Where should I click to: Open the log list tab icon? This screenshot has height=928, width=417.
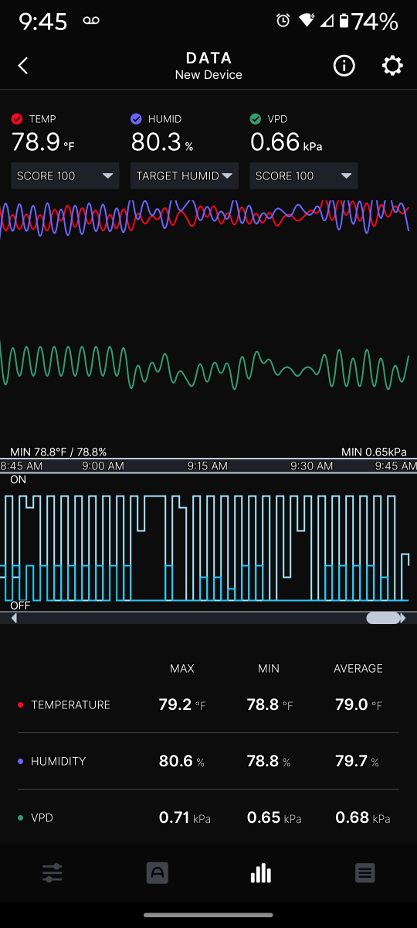coord(365,874)
